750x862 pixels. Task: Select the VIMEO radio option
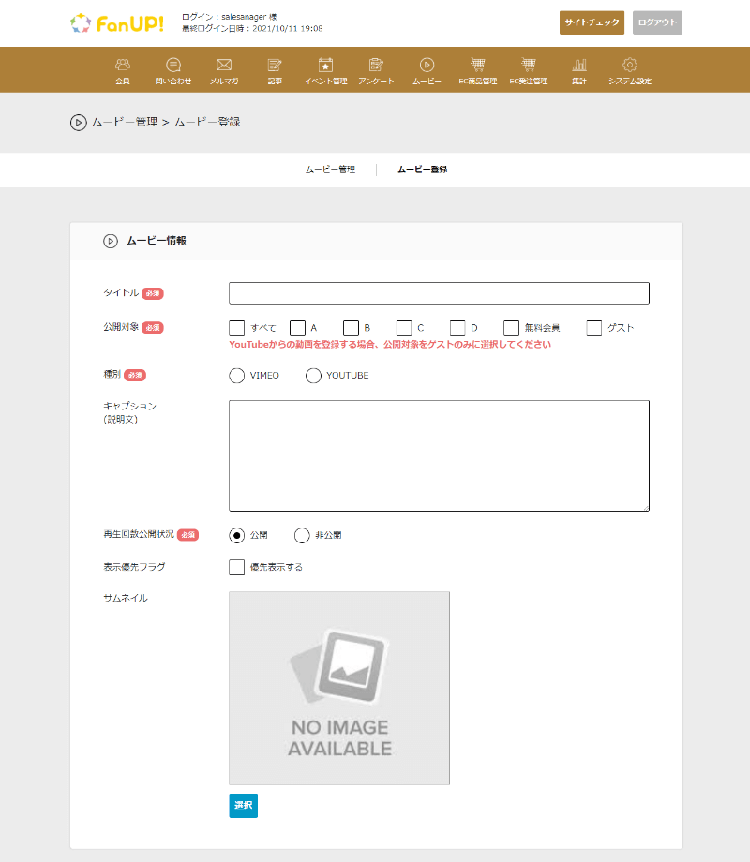point(237,376)
